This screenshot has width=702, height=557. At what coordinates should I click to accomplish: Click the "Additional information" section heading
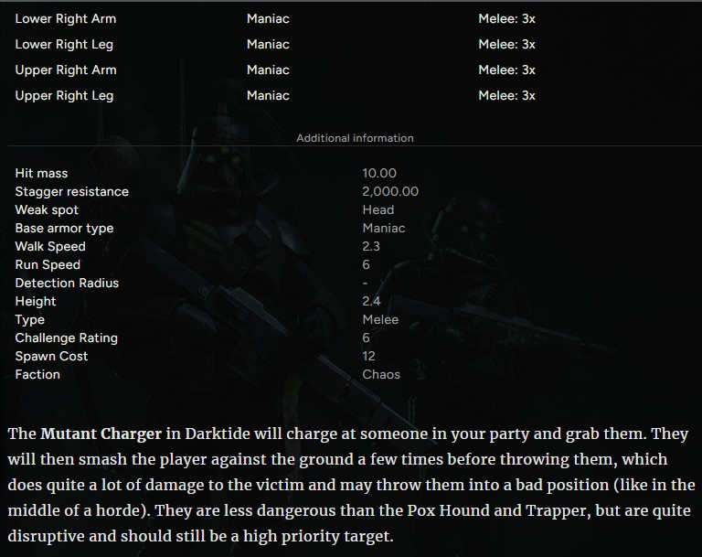click(x=355, y=138)
